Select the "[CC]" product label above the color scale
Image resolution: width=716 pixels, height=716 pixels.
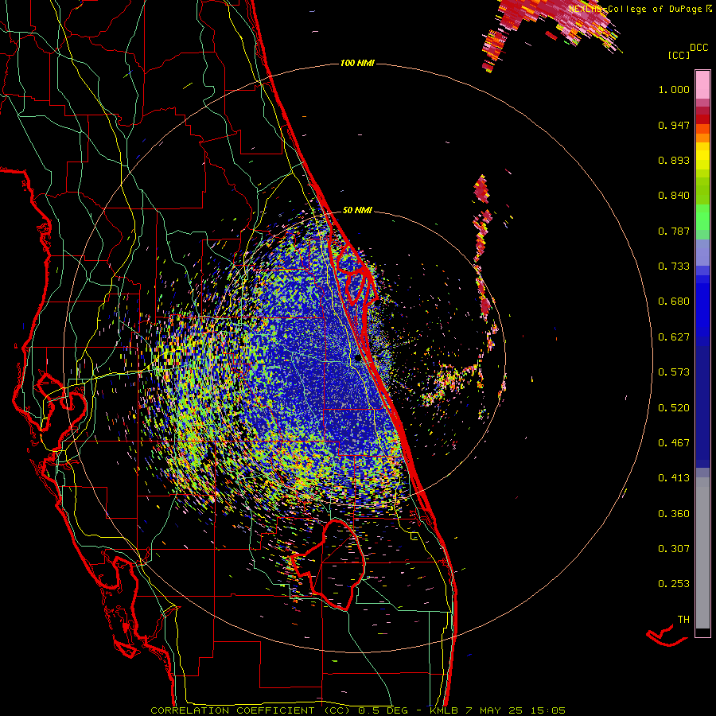tap(679, 55)
